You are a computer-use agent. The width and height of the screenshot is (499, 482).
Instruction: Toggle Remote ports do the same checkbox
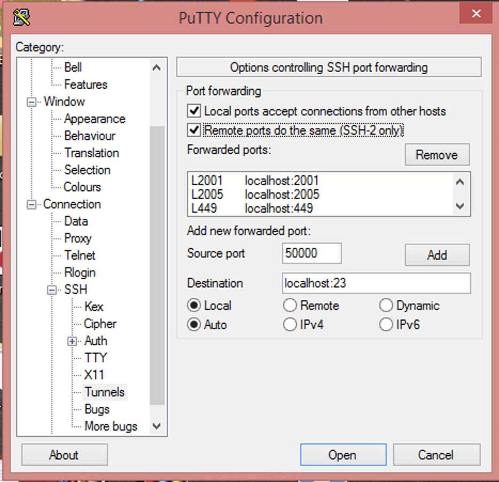tap(194, 130)
